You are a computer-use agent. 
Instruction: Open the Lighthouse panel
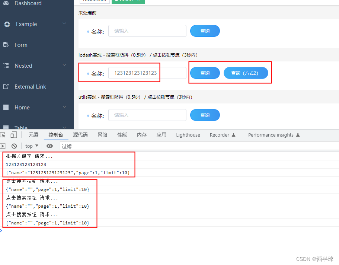[x=188, y=135]
